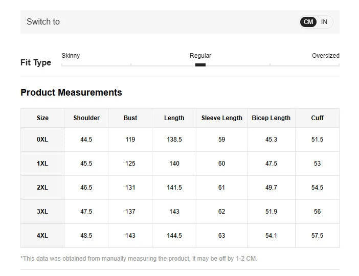Screen dimensions: 359x276
Task: Click the Length column header
Action: [174, 118]
